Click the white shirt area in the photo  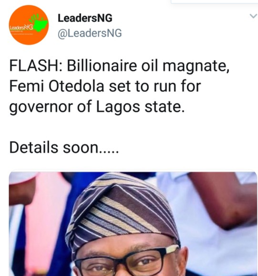220,250
